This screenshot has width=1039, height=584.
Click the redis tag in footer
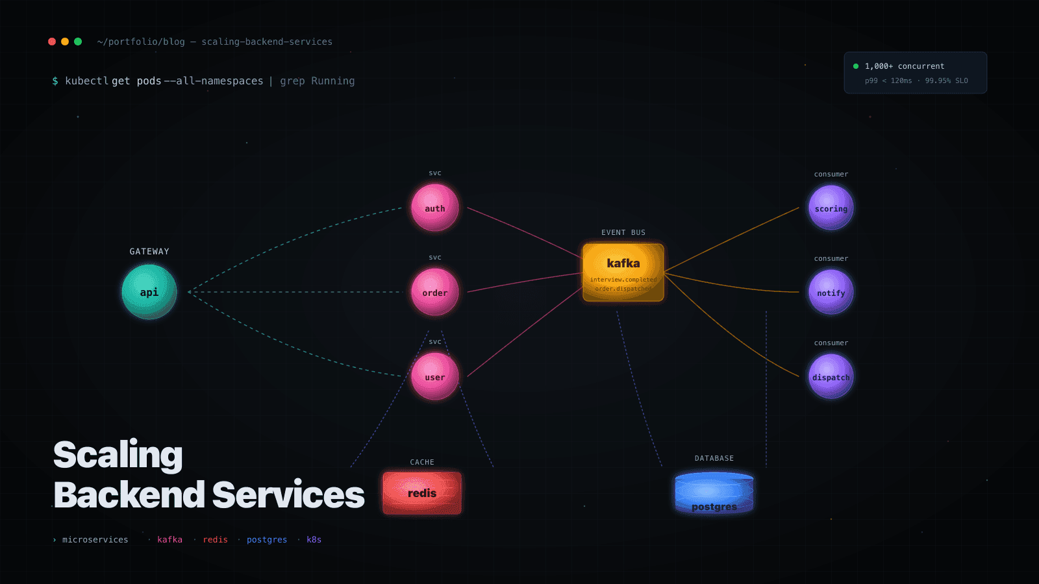215,540
